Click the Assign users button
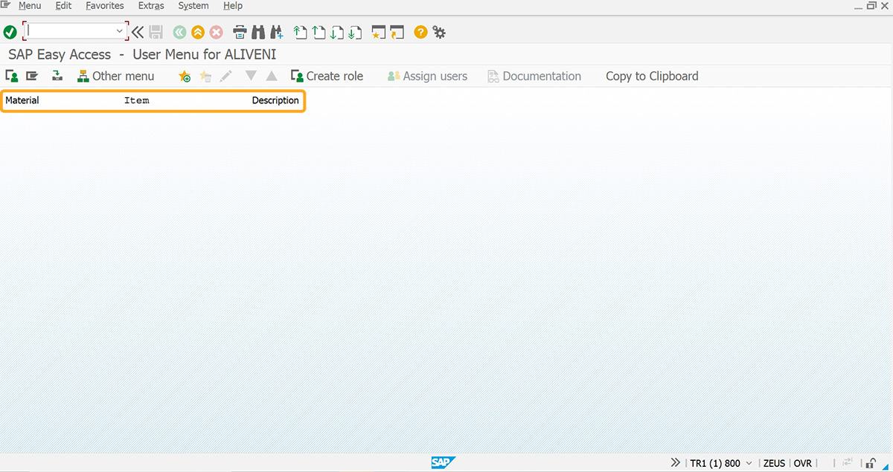The width and height of the screenshot is (893, 472). pos(427,76)
